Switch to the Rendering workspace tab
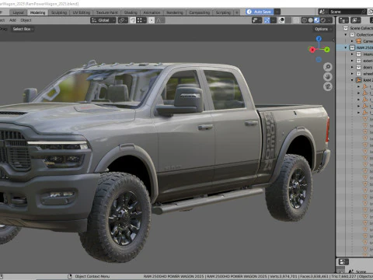 [175, 12]
